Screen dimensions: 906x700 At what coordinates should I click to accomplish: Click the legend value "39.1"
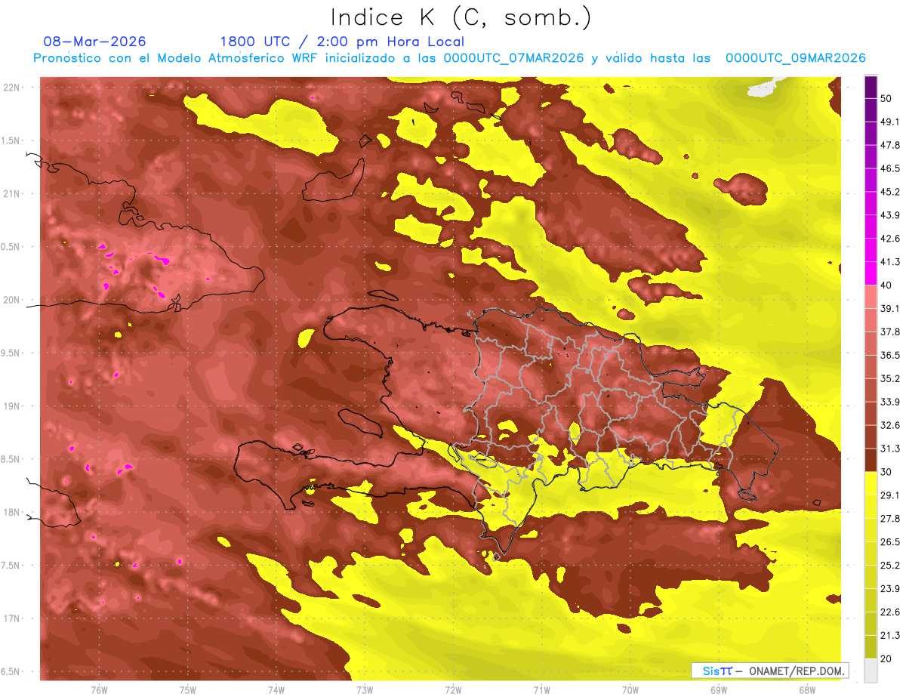pyautogui.click(x=890, y=308)
